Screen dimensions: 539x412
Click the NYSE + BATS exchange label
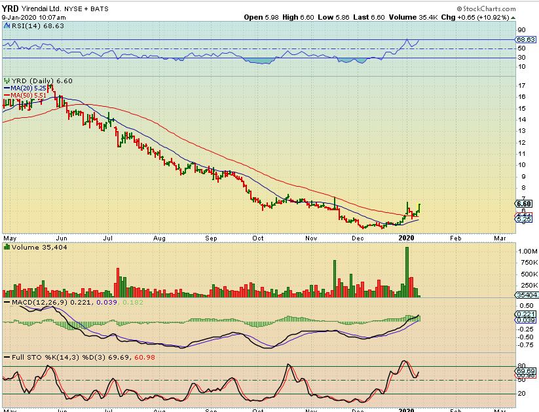86,9
